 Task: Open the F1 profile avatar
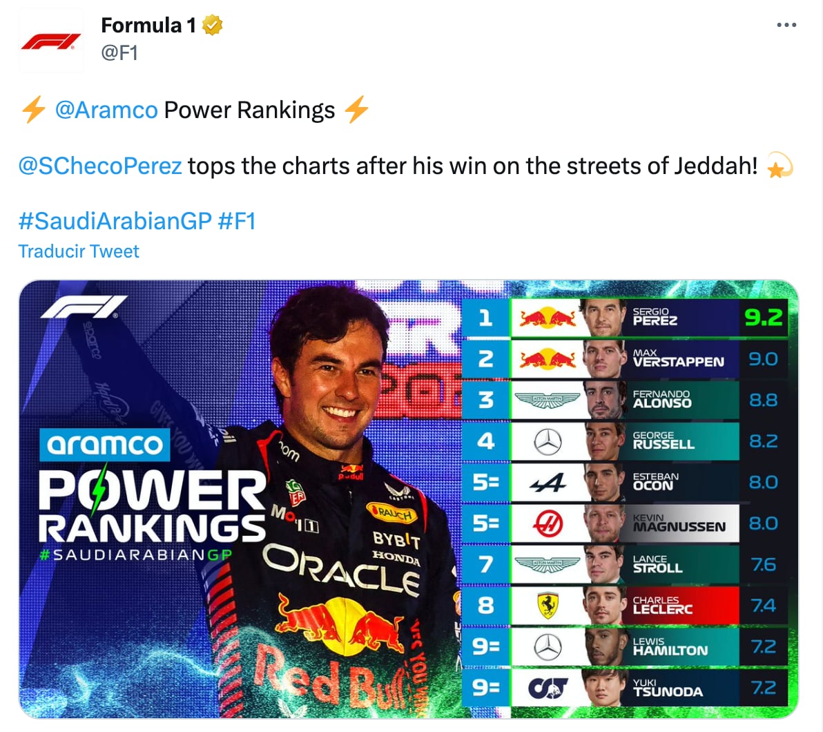[51, 39]
